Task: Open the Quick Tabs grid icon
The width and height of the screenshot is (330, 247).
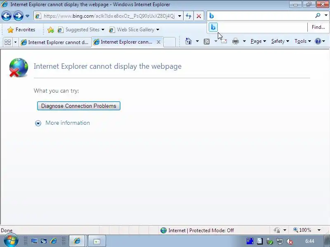Action: coord(7,42)
